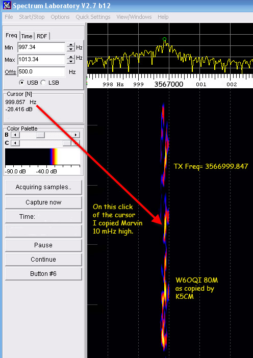
Task: Increase Max frequency with up spinner arrow
Action: coord(71,57)
